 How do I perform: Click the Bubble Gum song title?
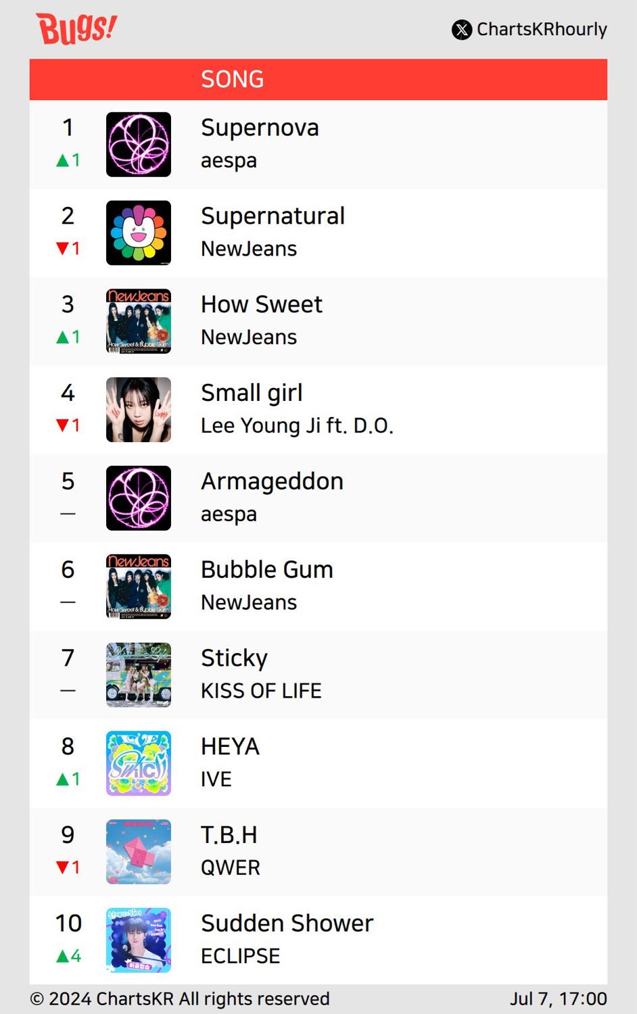pyautogui.click(x=267, y=570)
